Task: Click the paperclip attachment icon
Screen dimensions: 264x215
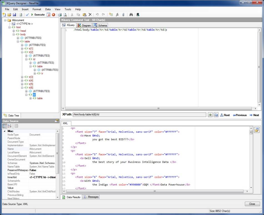Action: 123,15
